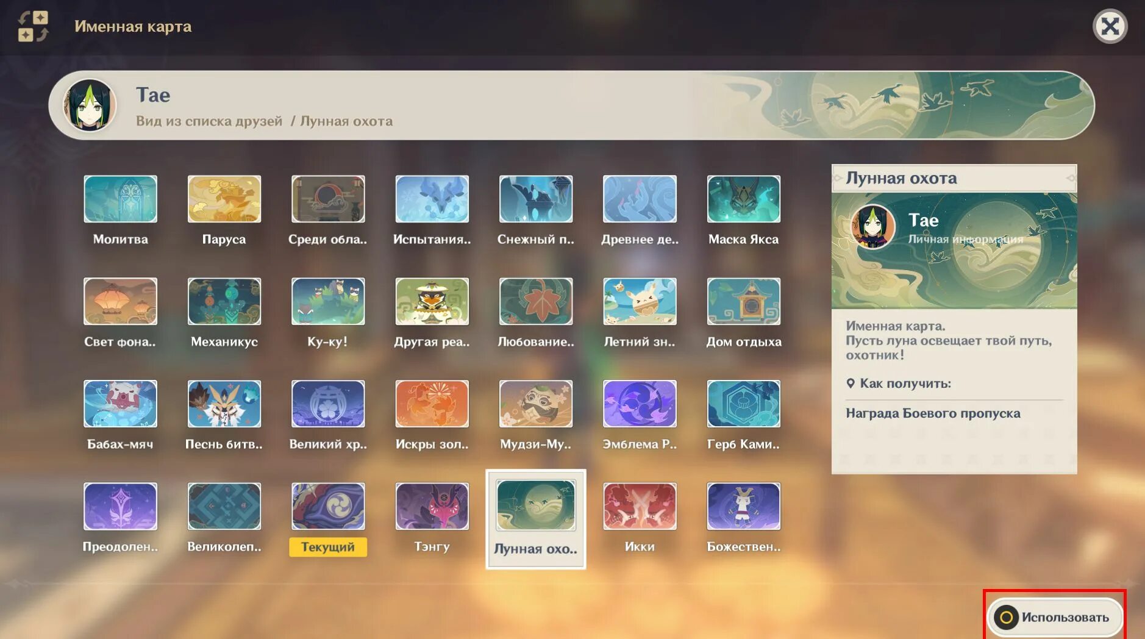1145x639 pixels.
Task: Choose the Среди обла.. namecard
Action: pyautogui.click(x=328, y=199)
